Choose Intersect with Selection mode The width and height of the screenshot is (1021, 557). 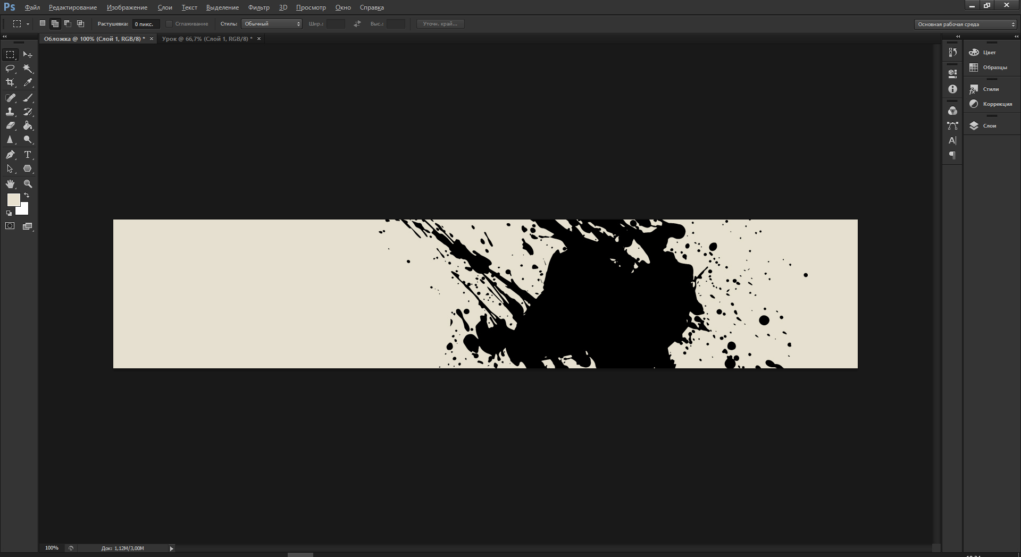(x=80, y=23)
